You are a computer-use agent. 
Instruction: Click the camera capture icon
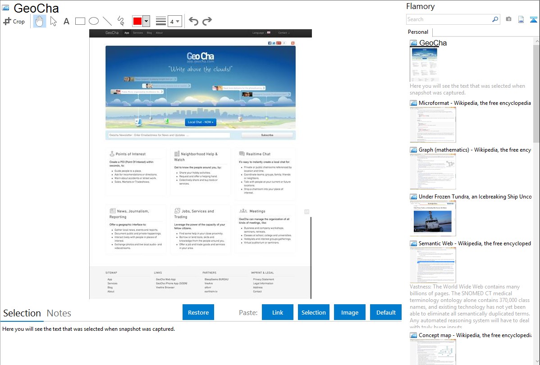[508, 19]
